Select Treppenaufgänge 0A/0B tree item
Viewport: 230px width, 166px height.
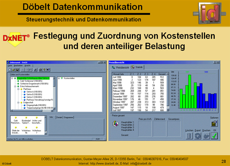click(40, 108)
